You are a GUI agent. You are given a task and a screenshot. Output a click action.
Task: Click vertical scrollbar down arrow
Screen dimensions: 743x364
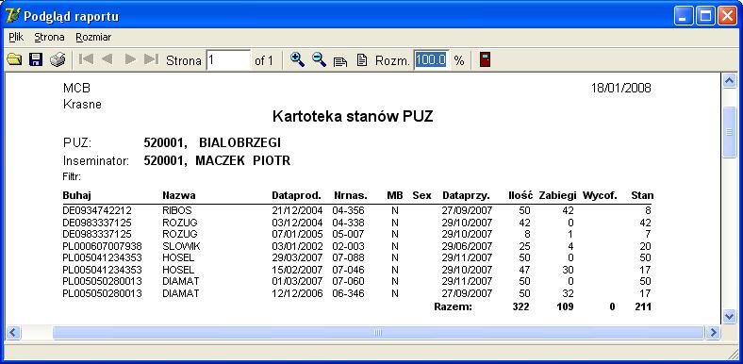coord(730,316)
